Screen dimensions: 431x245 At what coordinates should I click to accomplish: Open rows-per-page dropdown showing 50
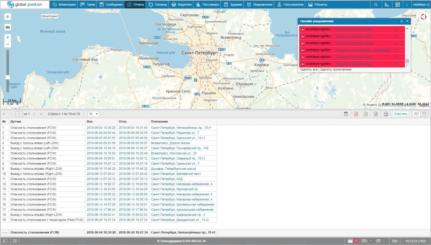pyautogui.click(x=93, y=114)
